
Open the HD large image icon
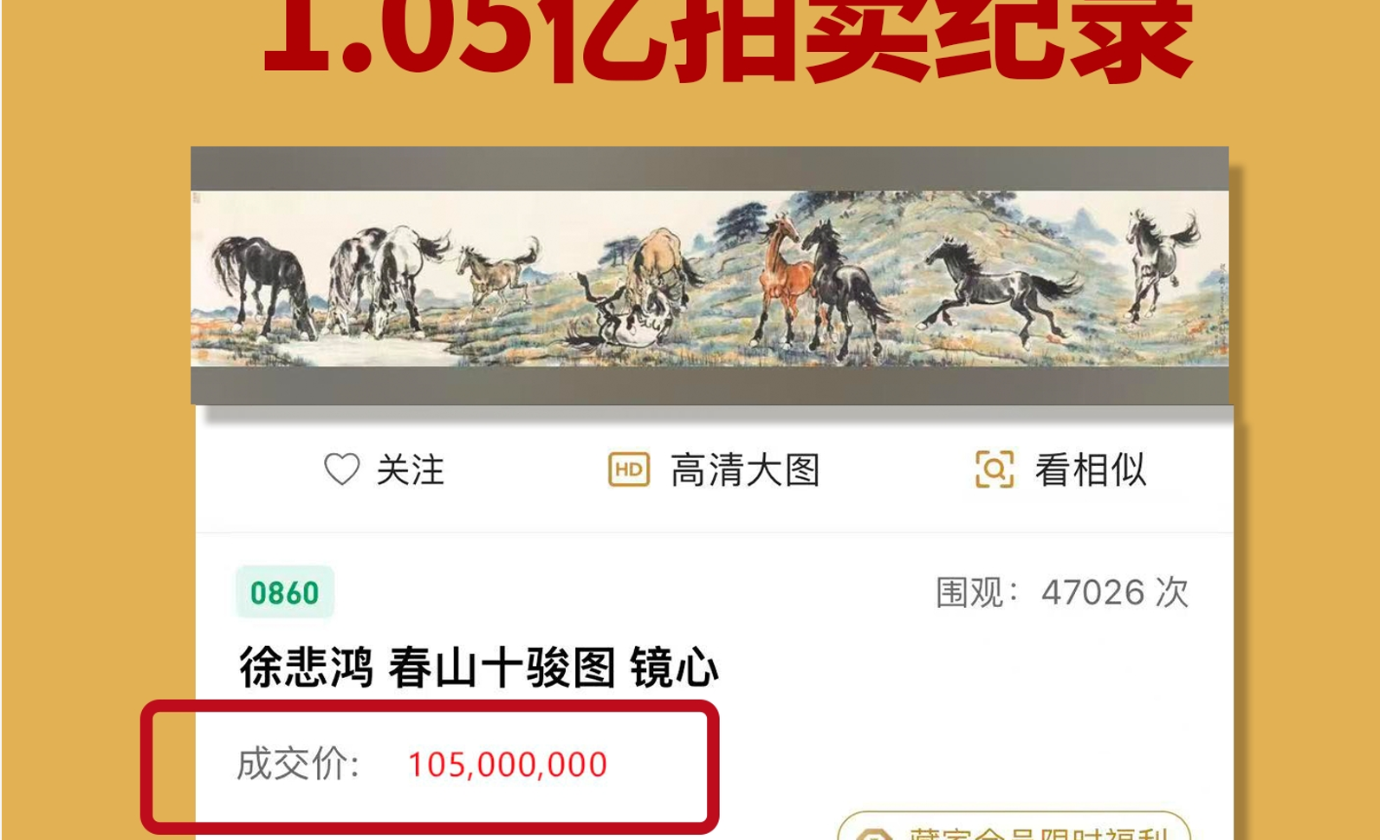tap(629, 469)
